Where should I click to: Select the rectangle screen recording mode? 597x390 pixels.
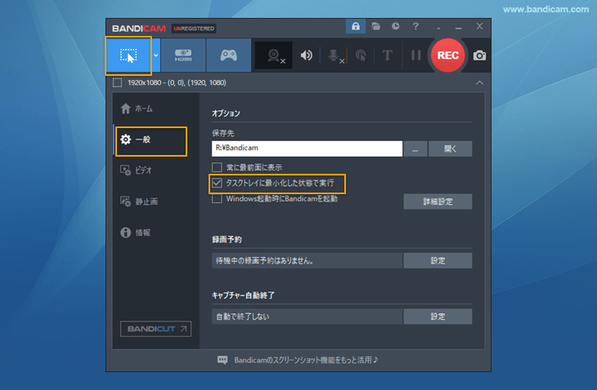pos(128,55)
